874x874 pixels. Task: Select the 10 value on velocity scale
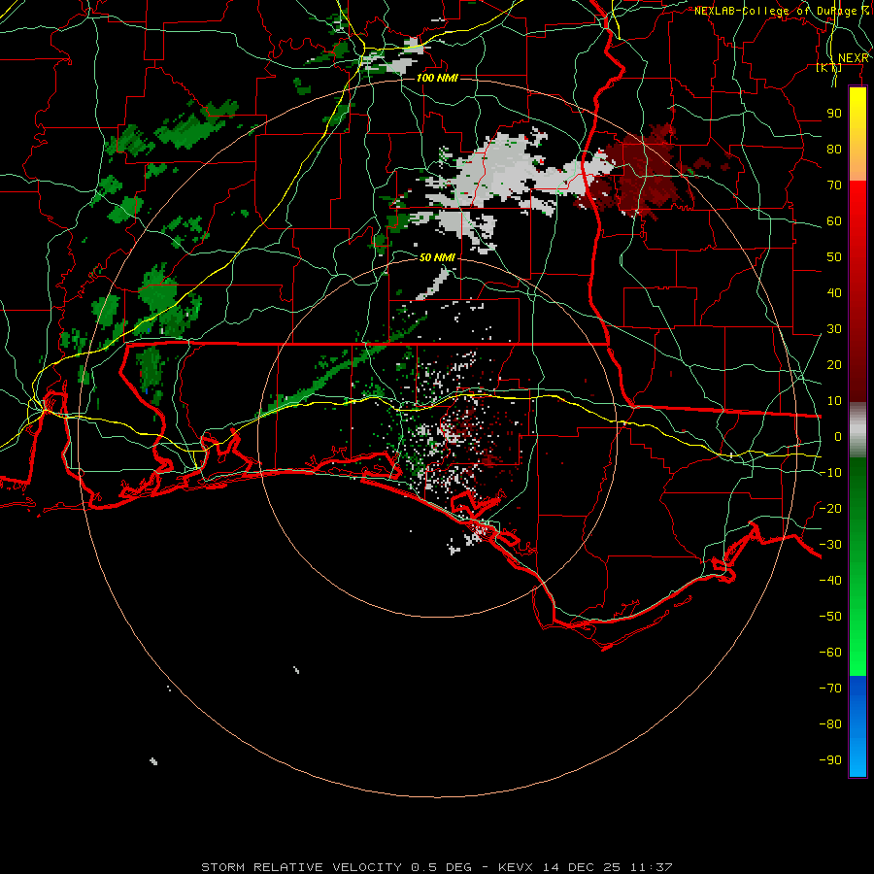(x=834, y=401)
